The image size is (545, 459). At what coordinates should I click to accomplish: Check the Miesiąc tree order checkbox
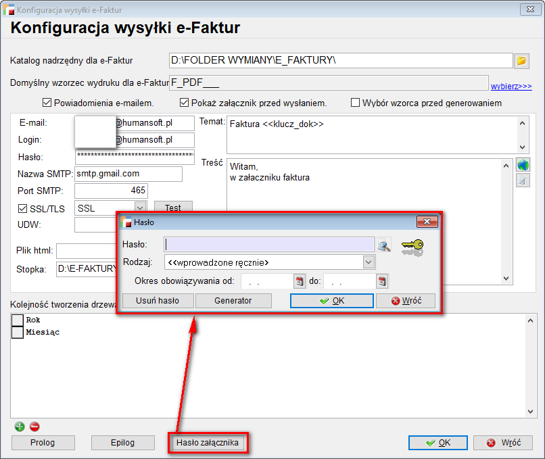click(x=18, y=332)
